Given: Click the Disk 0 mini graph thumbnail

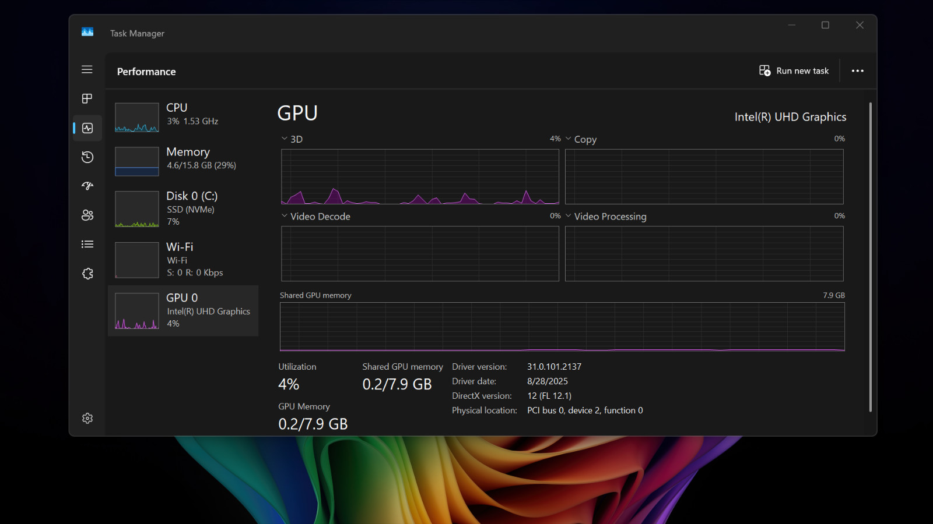Looking at the screenshot, I should pos(137,209).
